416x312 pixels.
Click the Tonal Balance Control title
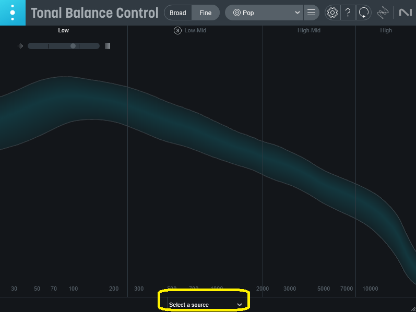(94, 13)
